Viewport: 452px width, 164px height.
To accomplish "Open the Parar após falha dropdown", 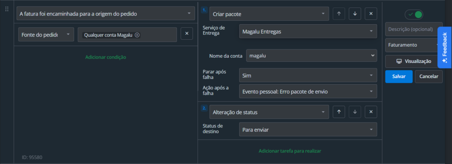I will point(308,75).
